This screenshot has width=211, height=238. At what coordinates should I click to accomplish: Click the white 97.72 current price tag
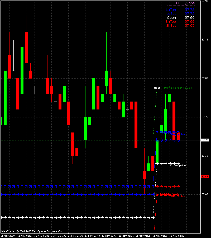pos(205,140)
